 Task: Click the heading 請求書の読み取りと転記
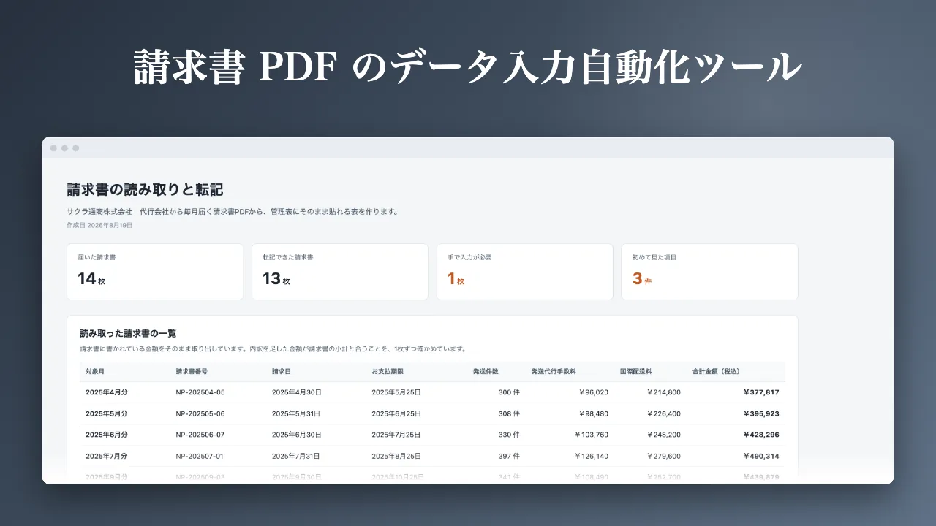point(145,190)
